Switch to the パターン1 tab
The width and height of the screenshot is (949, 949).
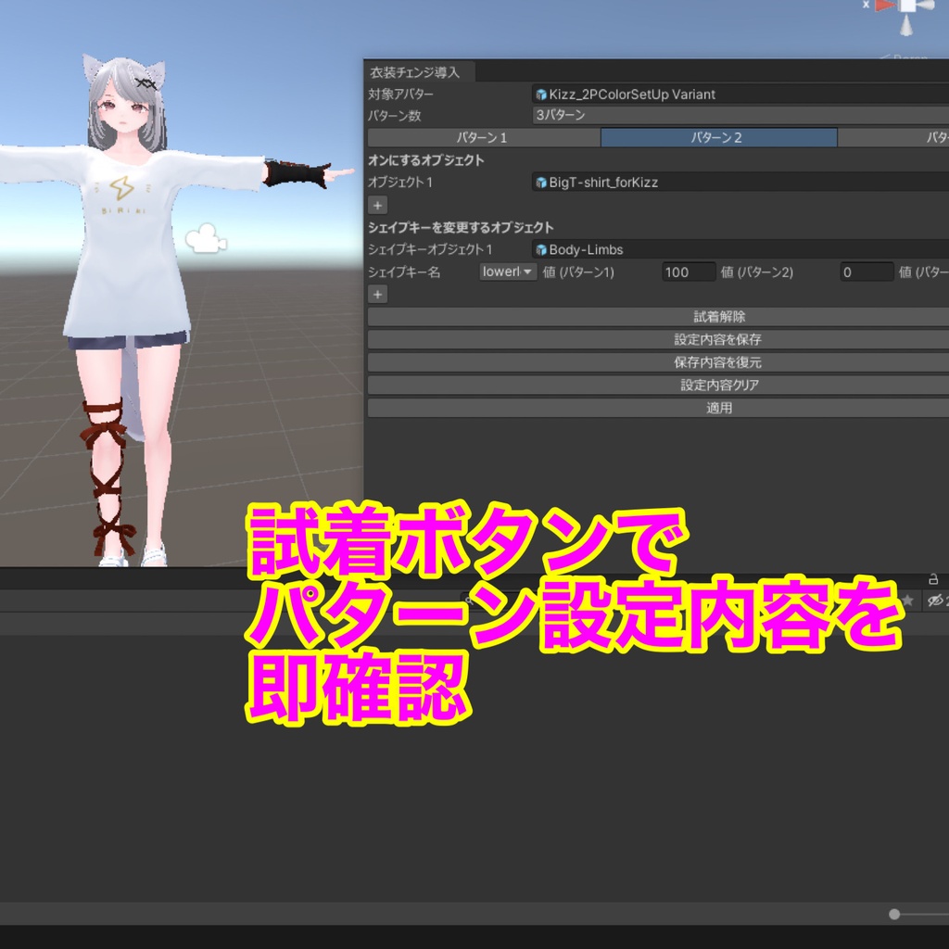[x=482, y=136]
